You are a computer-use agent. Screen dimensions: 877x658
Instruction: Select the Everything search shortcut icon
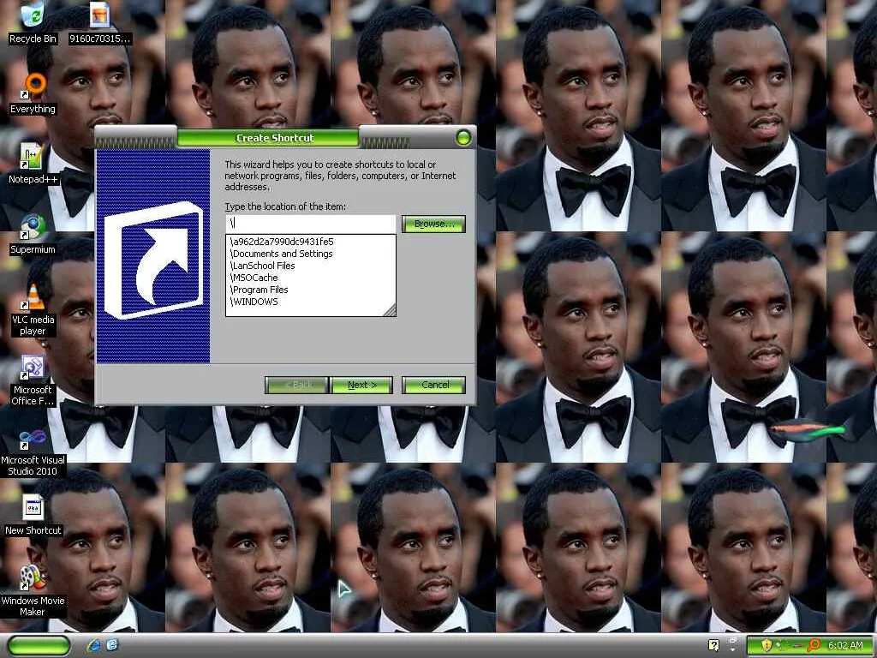pyautogui.click(x=33, y=94)
